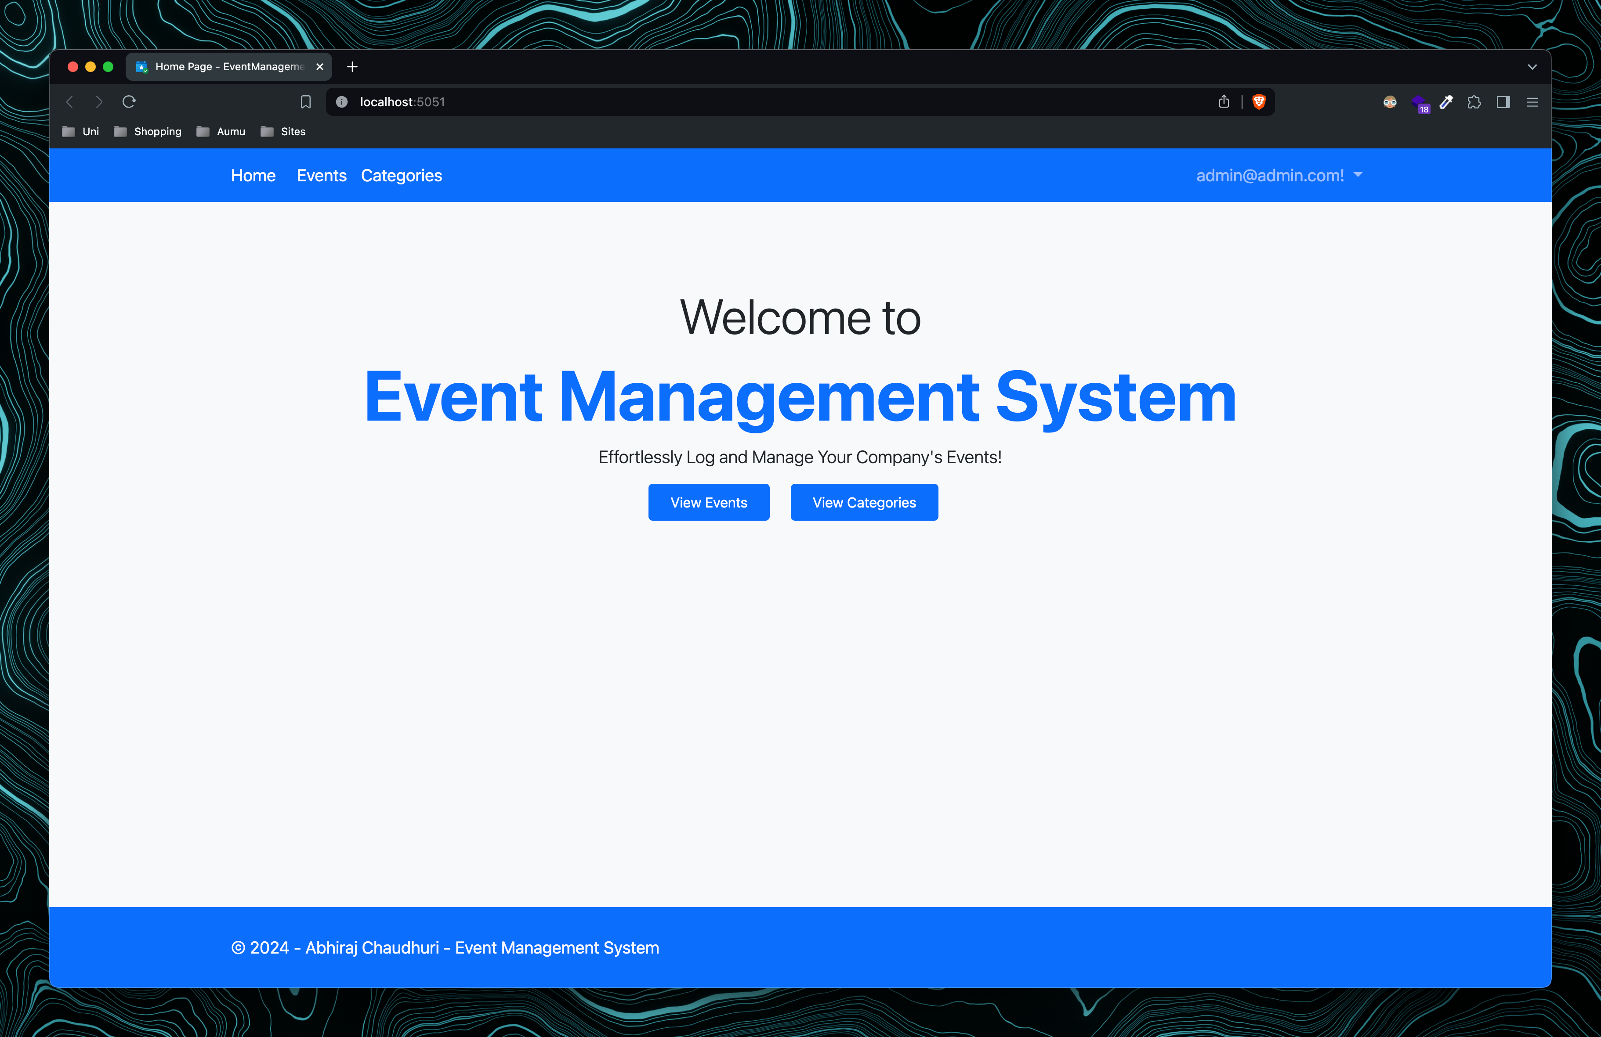This screenshot has width=1601, height=1037.
Task: Expand the tab search chevron
Action: tap(1532, 67)
